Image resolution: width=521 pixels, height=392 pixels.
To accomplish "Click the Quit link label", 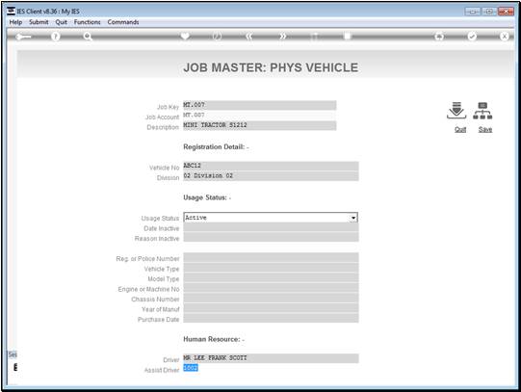I will (460, 130).
